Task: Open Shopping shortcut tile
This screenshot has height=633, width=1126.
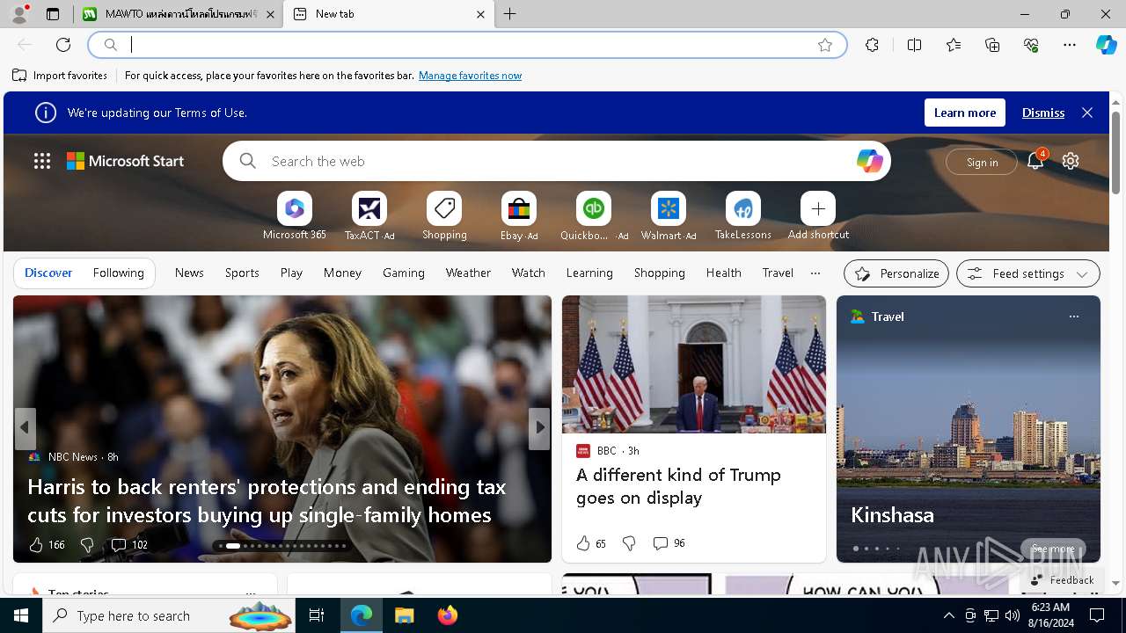Action: point(444,216)
